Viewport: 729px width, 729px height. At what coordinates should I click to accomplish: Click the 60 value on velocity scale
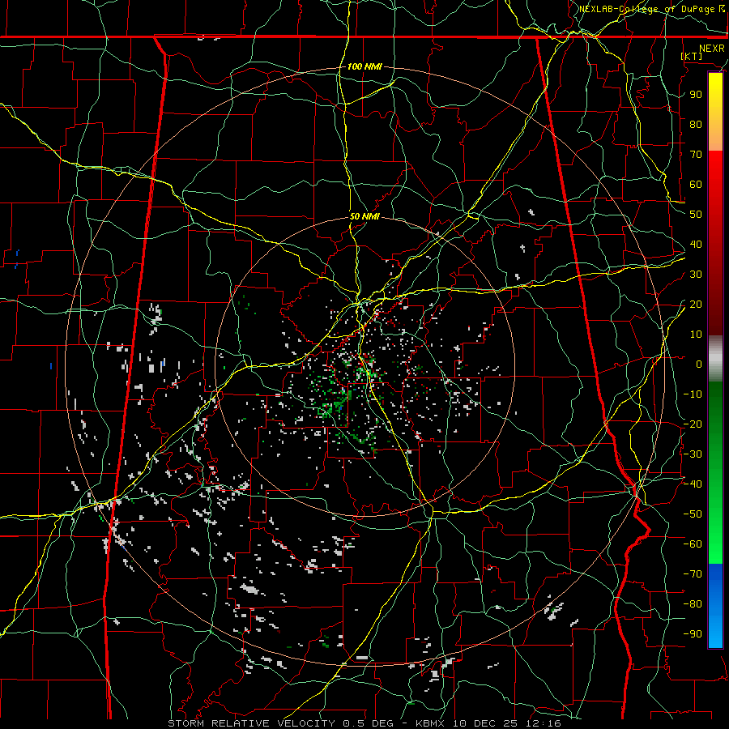point(696,184)
